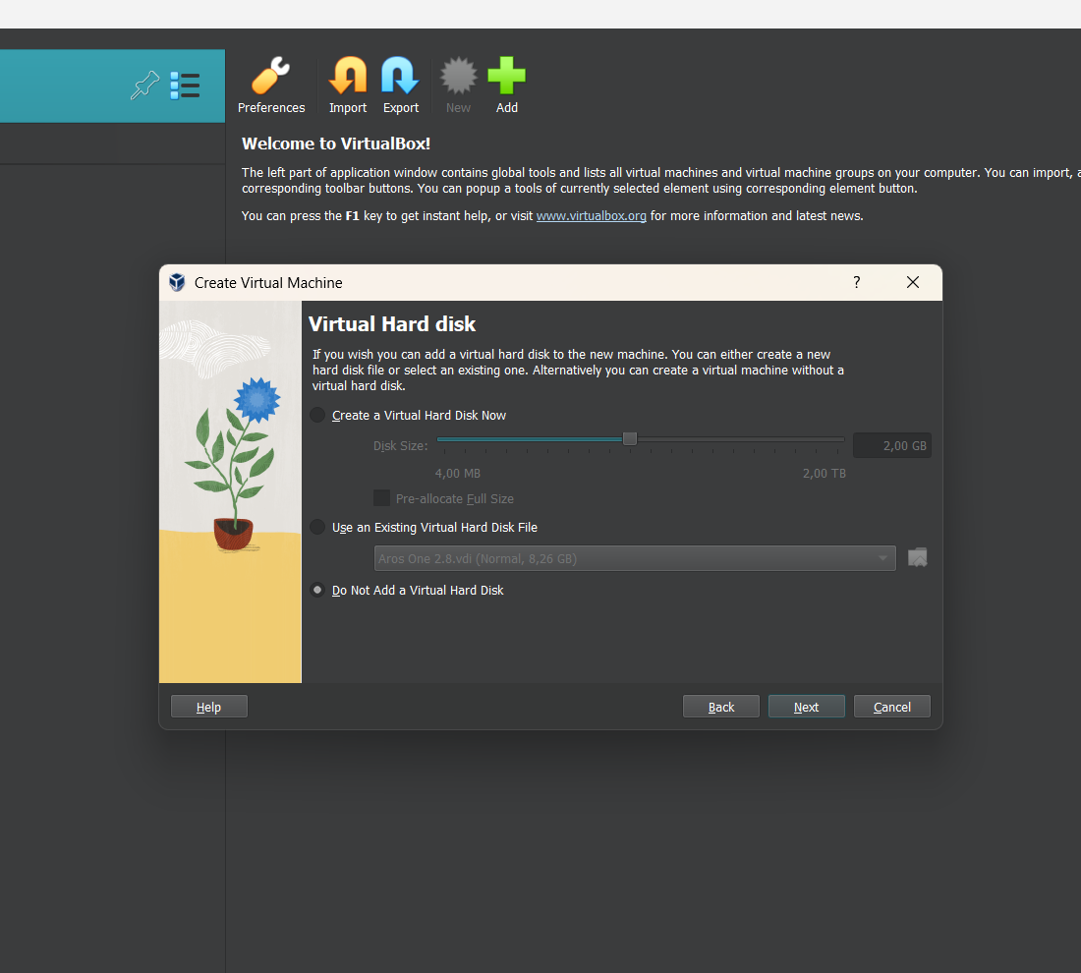Screen dimensions: 1081x973
Task: Click the 2,00 TB maximum label
Action: click(824, 473)
